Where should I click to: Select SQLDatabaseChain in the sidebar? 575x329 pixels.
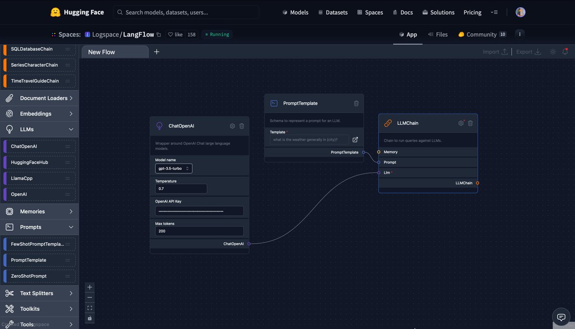tap(39, 49)
